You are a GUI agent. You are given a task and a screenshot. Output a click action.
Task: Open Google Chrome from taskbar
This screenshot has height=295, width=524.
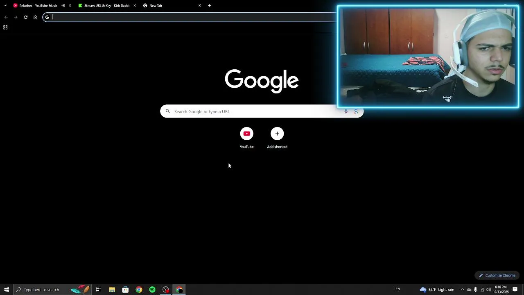(x=139, y=290)
